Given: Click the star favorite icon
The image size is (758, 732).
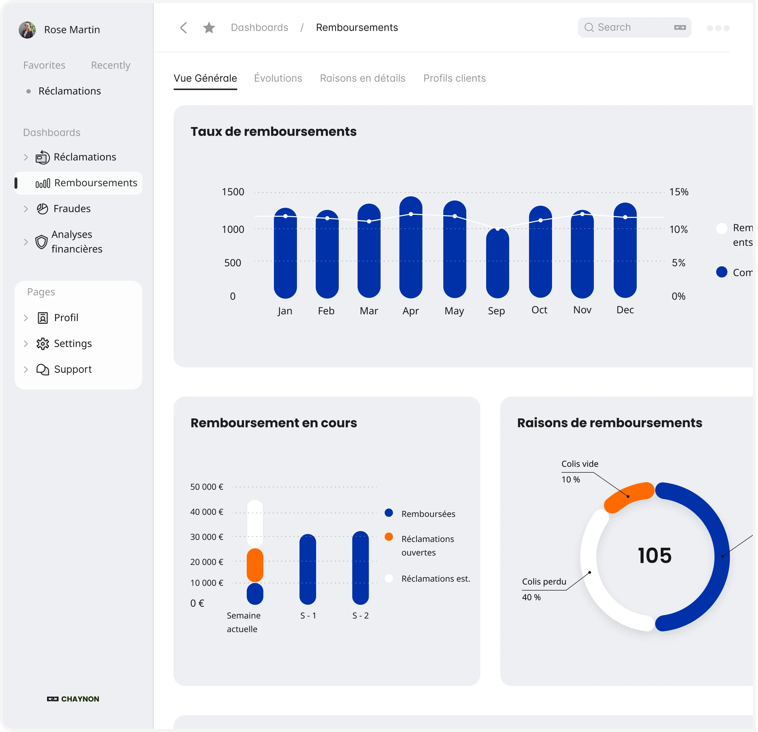Looking at the screenshot, I should (209, 28).
